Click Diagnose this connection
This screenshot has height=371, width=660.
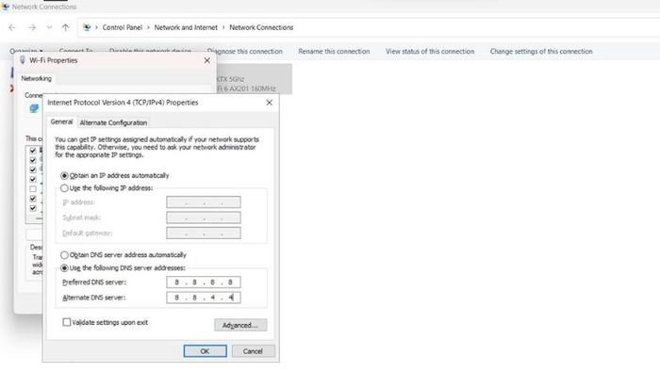click(x=245, y=51)
